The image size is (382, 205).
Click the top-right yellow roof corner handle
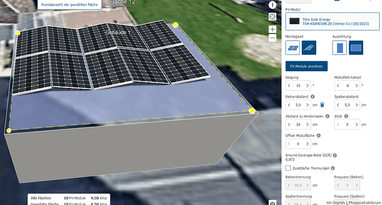(x=175, y=25)
